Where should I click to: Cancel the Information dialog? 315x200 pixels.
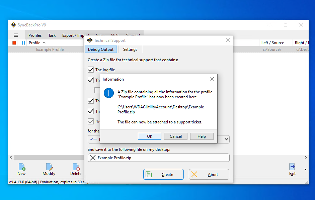176,136
